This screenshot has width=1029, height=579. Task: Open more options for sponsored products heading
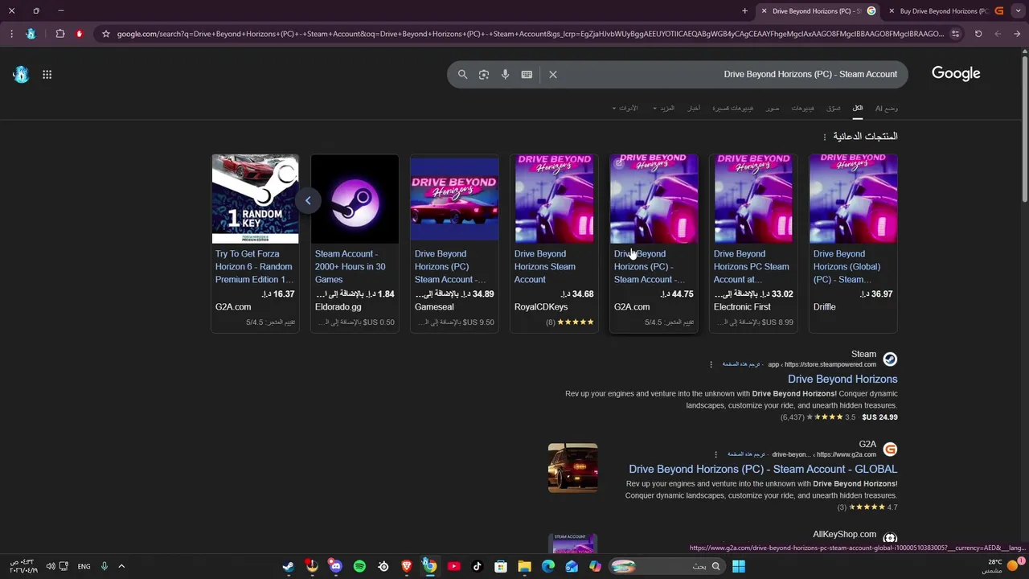tap(824, 137)
